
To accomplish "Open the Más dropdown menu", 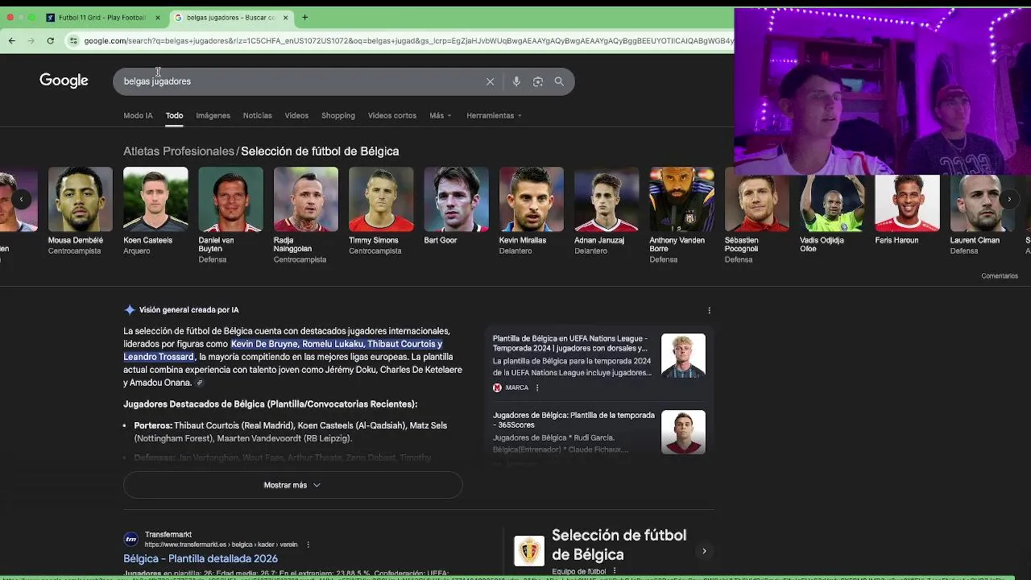I will (x=440, y=115).
